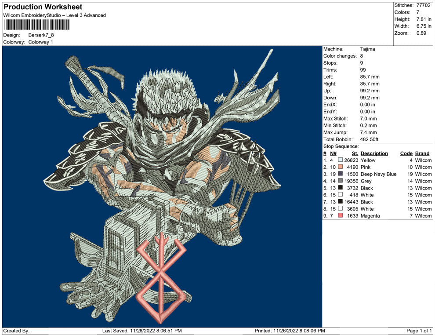Click the "EndY:" label
The width and height of the screenshot is (435, 335).
[330, 112]
